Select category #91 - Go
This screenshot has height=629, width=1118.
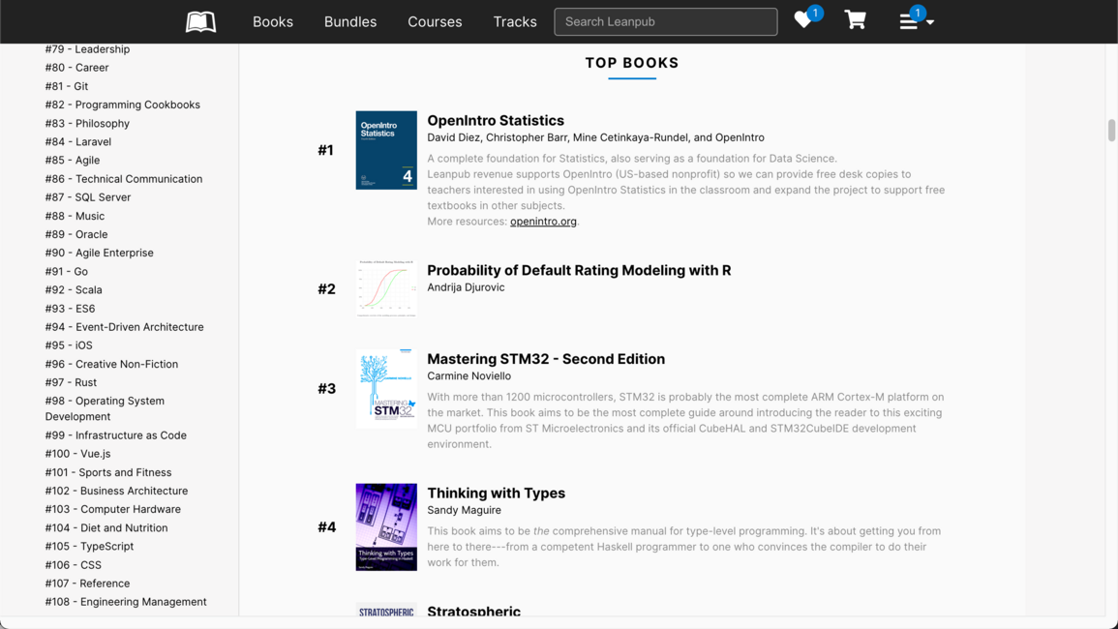point(67,272)
